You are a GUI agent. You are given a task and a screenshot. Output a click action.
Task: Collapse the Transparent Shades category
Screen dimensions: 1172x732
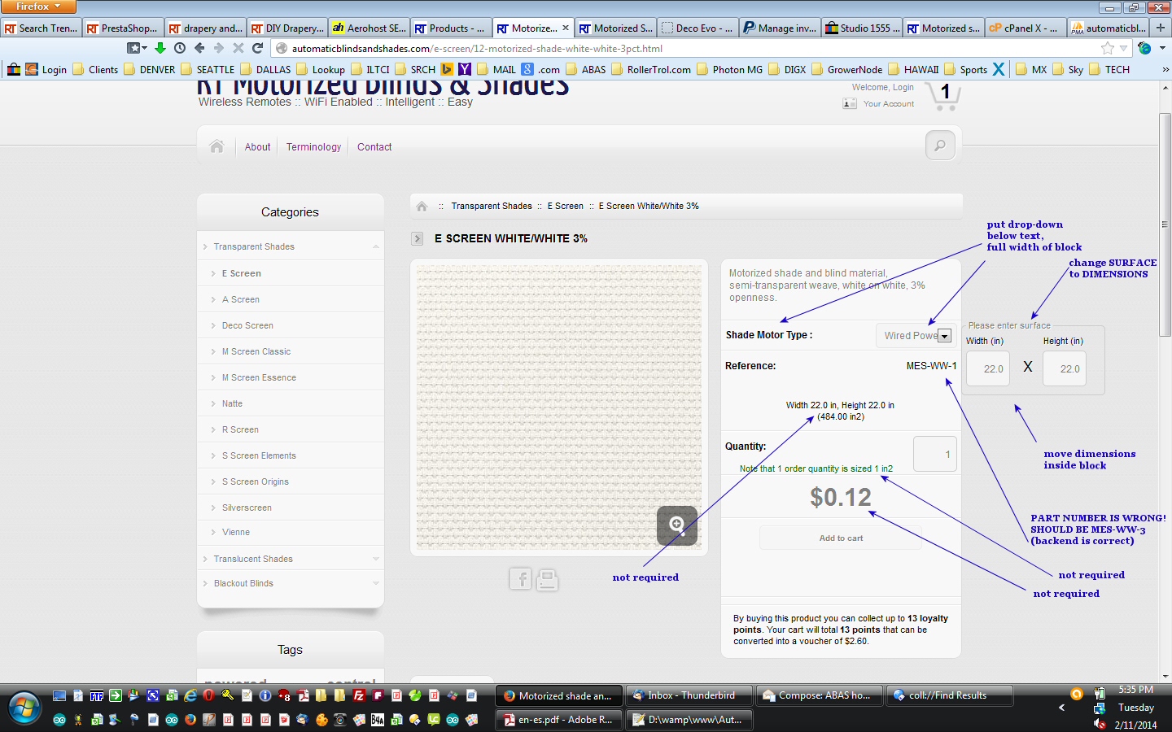click(x=375, y=246)
